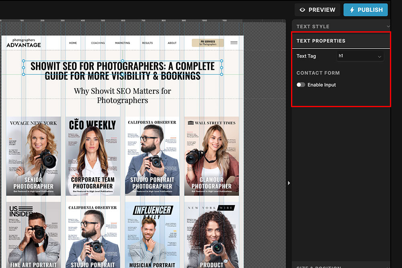Collapse the right sidebar with the arrow
Viewport: 402px width, 268px height.
(289, 183)
